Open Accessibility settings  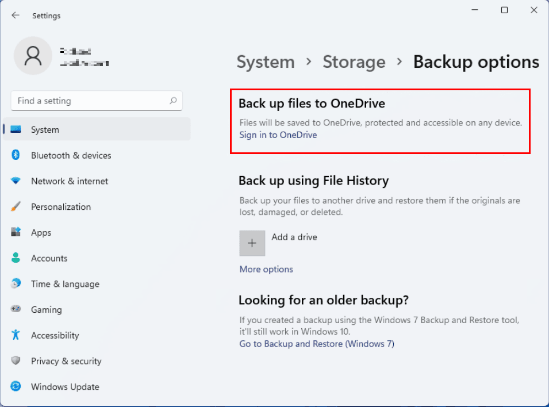[55, 335]
